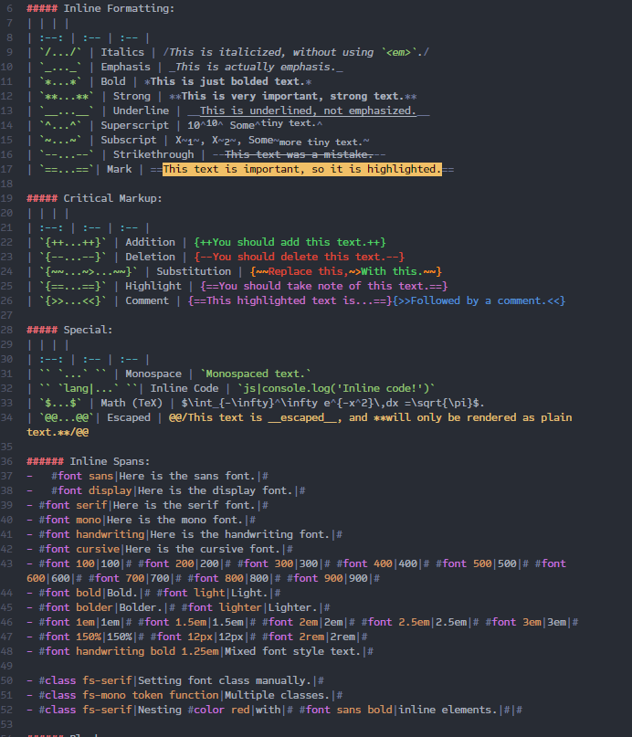The height and width of the screenshot is (737, 632).
Task: Click 'Setting font class manually.'
Action: point(225,680)
